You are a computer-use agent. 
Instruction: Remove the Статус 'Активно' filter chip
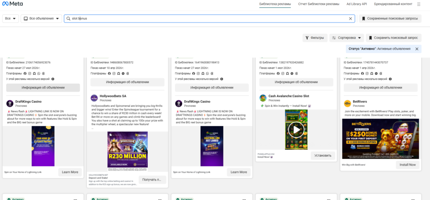click(x=417, y=49)
